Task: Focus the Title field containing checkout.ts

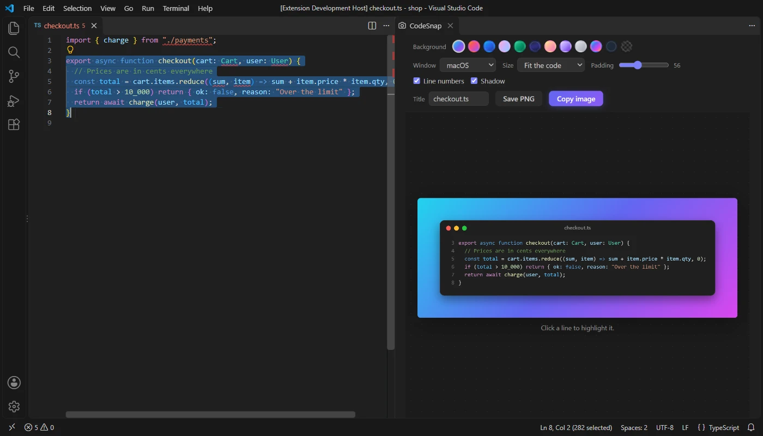Action: [x=459, y=99]
